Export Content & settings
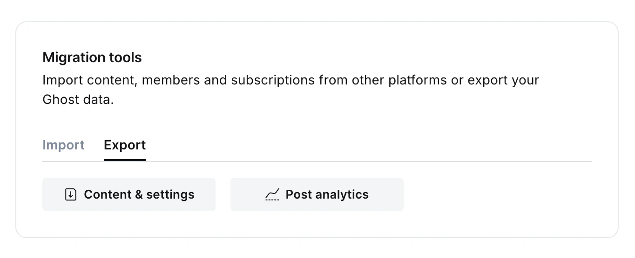Image resolution: width=635 pixels, height=258 pixels. tap(128, 194)
